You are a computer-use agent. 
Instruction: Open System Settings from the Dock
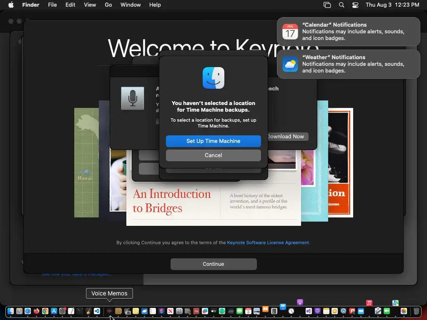[63, 311]
